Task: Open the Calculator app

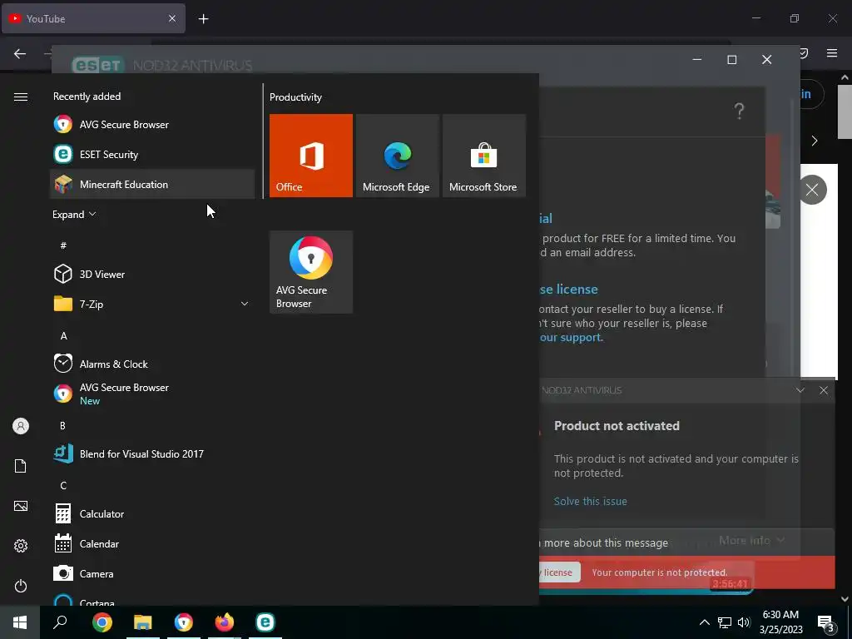Action: pos(152,513)
